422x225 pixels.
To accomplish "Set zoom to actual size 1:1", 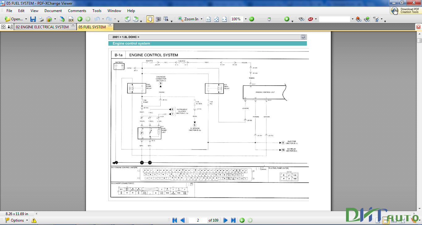I will pyautogui.click(x=208, y=19).
